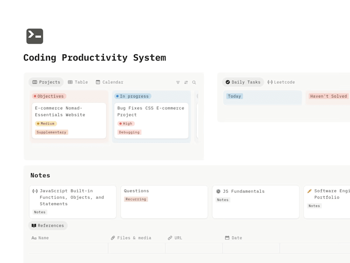Click the Coding Productivity System title
Screen dimensions: 350x263
pos(94,58)
